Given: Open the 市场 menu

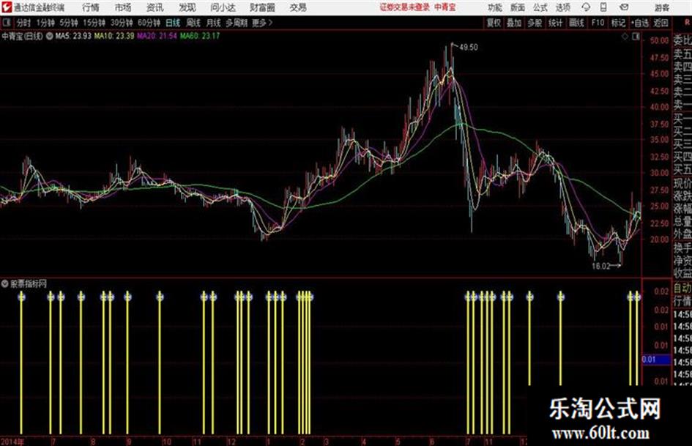Looking at the screenshot, I should pyautogui.click(x=123, y=7).
